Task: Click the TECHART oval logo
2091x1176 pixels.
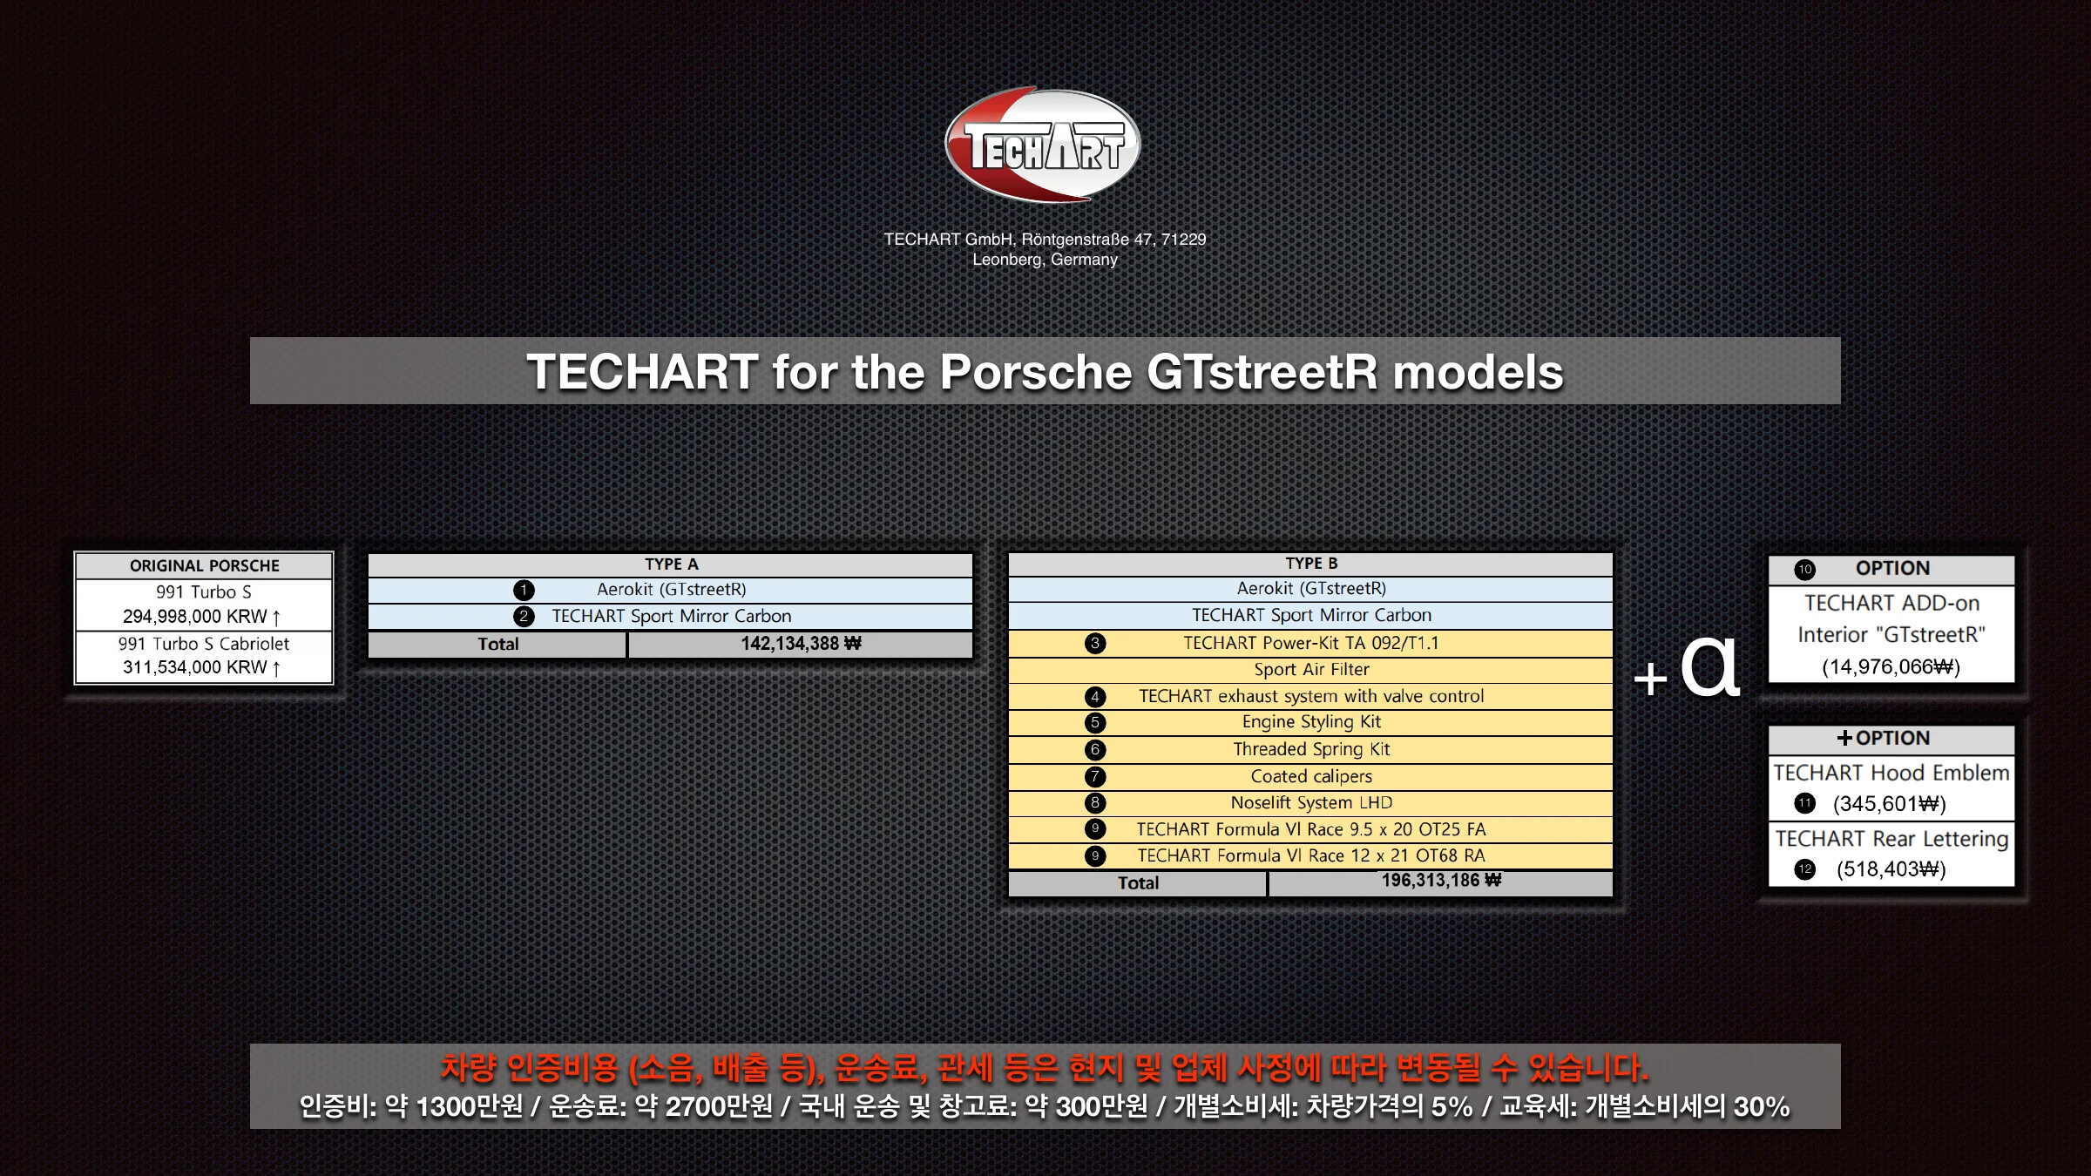Action: (x=1043, y=144)
